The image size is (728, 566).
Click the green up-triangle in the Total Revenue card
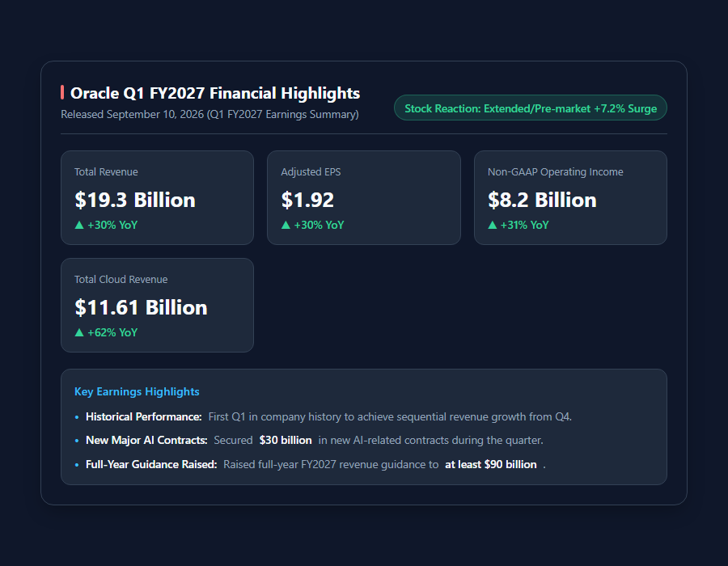(79, 225)
